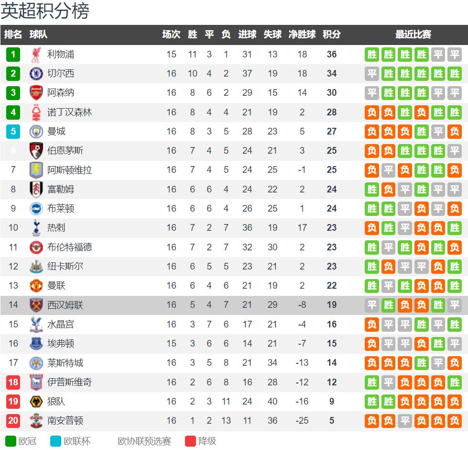Click the Manchester City crest icon
Image resolution: width=468 pixels, height=450 pixels.
pos(36,132)
